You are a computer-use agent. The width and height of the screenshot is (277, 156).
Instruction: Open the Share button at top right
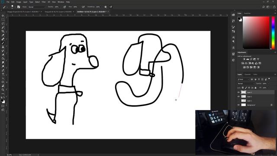274,7
